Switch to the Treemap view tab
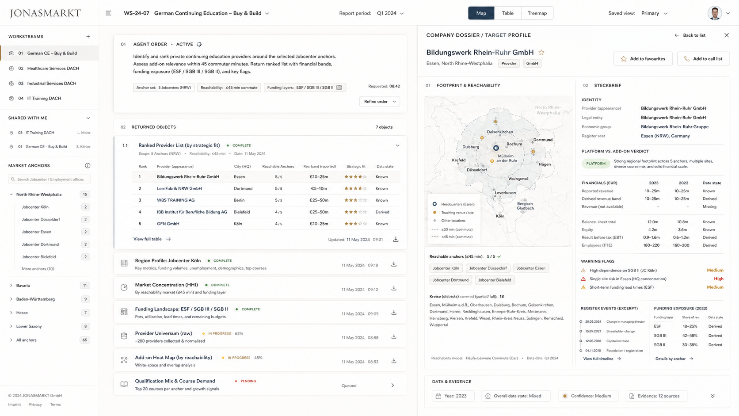 (x=537, y=13)
